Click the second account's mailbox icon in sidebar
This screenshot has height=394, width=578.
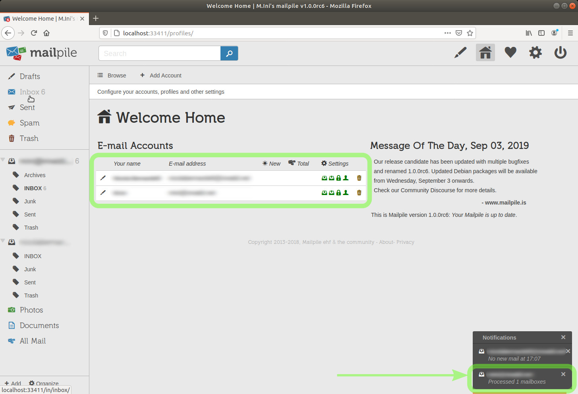tap(12, 242)
